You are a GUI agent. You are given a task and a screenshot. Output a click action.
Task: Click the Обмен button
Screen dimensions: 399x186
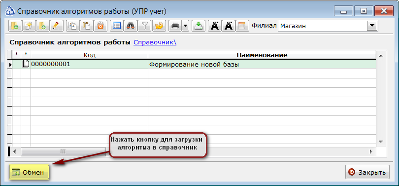coord(29,173)
